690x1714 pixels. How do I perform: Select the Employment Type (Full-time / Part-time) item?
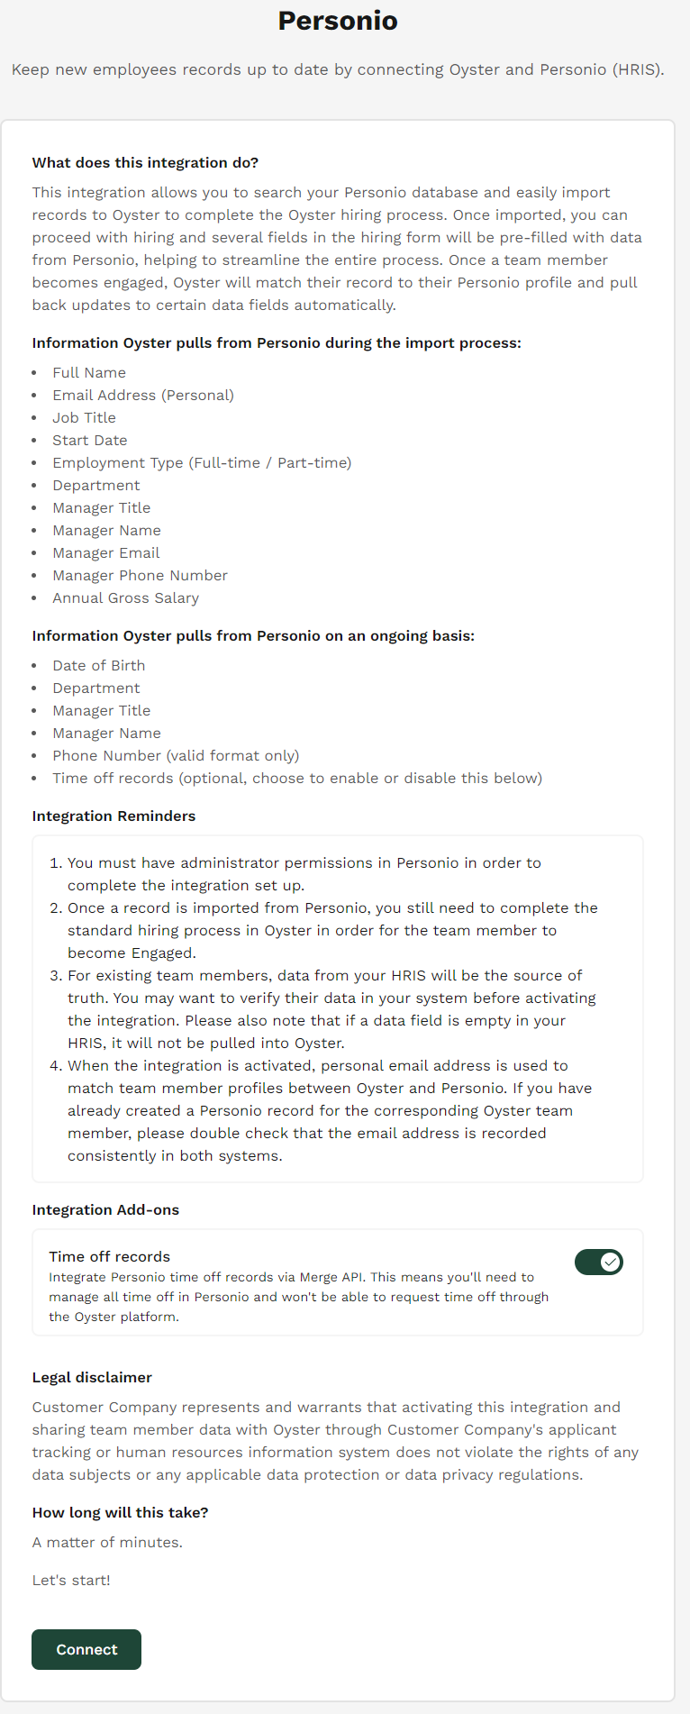pos(202,462)
